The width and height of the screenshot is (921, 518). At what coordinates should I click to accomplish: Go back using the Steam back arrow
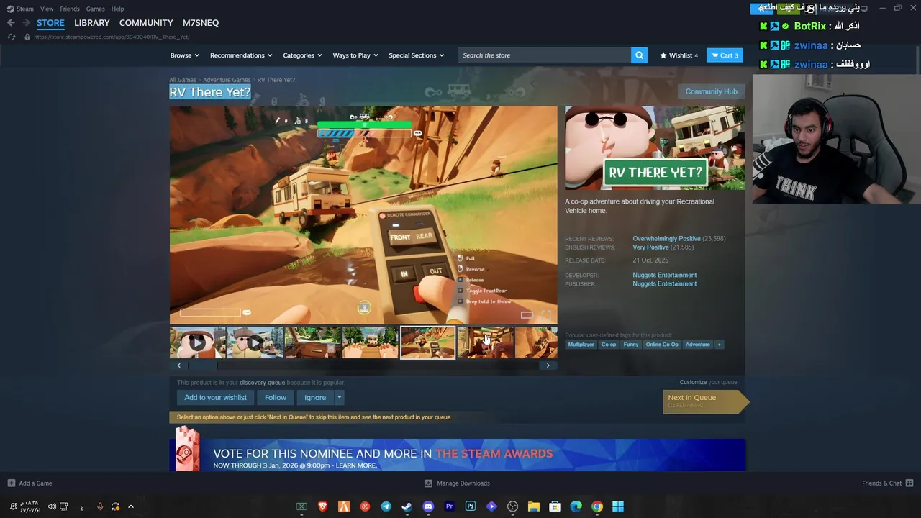[x=11, y=23]
